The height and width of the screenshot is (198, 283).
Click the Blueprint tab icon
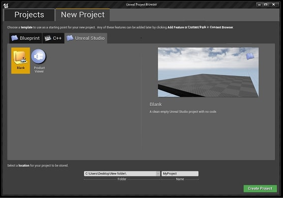pos(15,38)
